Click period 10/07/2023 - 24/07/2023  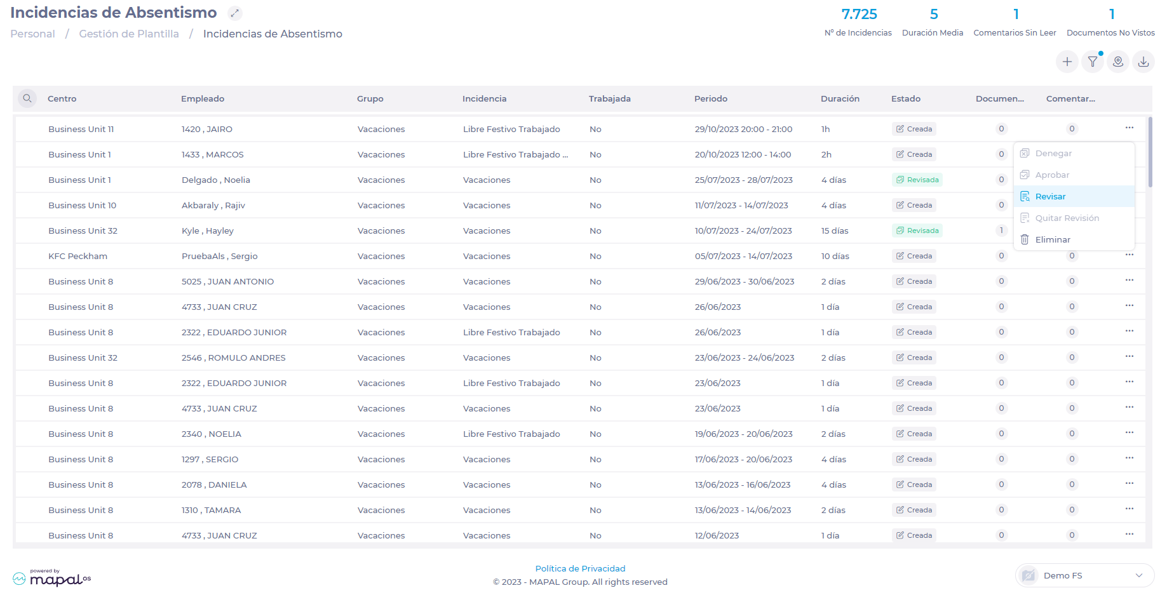click(x=743, y=231)
